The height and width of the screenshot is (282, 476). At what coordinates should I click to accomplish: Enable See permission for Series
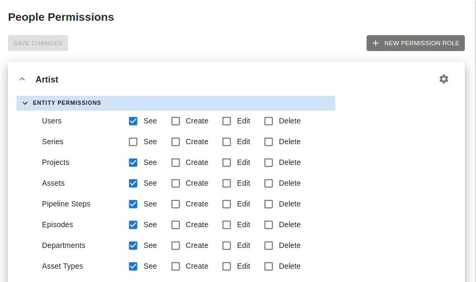click(x=133, y=142)
